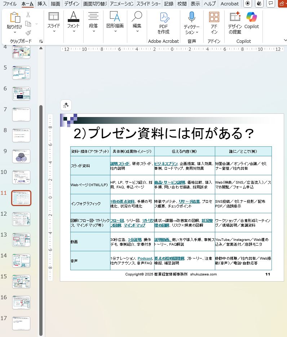Click the designer sparkle icon above slide
The width and height of the screenshot is (287, 337).
pyautogui.click(x=66, y=105)
